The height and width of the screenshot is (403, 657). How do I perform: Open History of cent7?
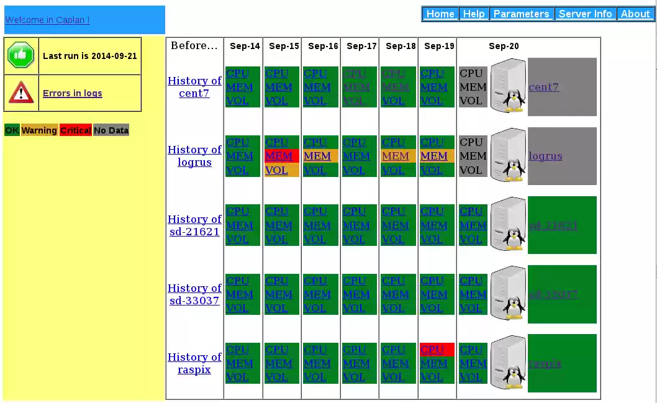(x=194, y=88)
